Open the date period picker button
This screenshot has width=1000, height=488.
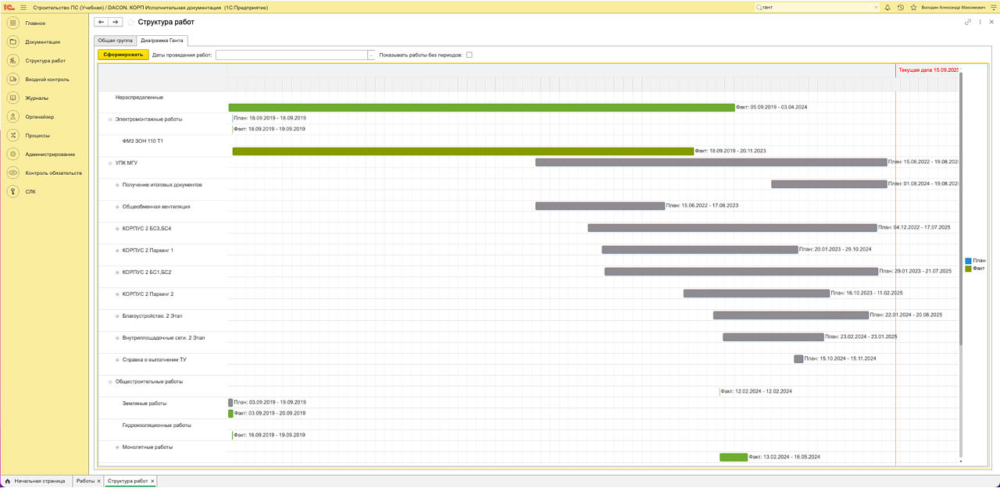tap(371, 55)
